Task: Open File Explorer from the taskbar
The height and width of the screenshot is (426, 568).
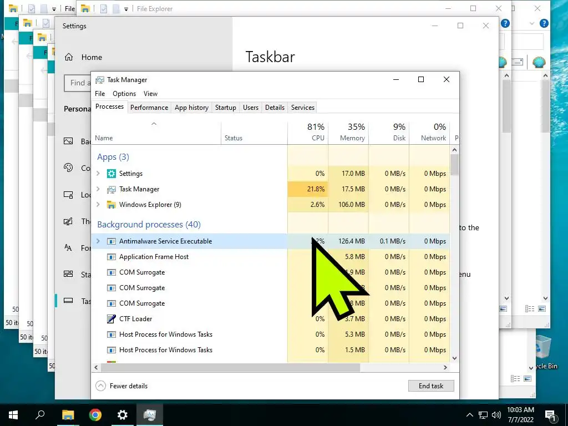Action: (68, 415)
